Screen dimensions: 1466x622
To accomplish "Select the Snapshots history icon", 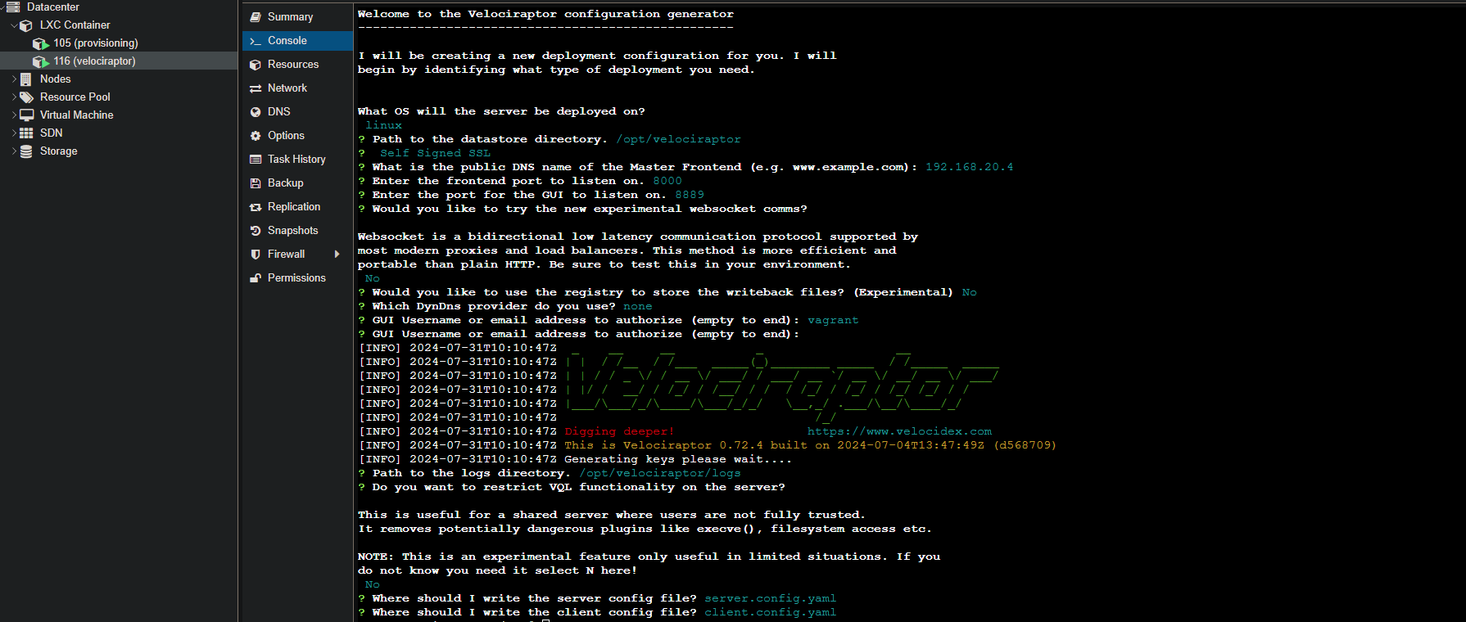I will [x=256, y=231].
